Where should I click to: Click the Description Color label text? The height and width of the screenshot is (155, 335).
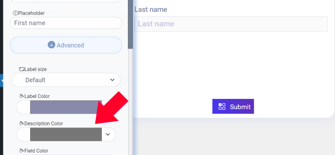tap(44, 123)
